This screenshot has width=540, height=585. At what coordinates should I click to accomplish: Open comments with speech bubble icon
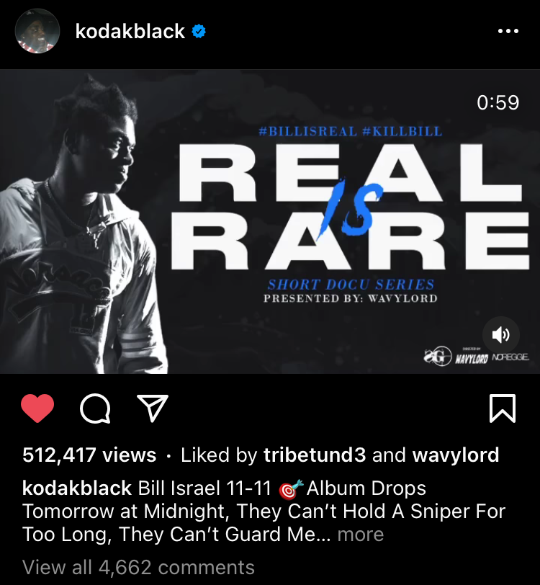click(95, 408)
